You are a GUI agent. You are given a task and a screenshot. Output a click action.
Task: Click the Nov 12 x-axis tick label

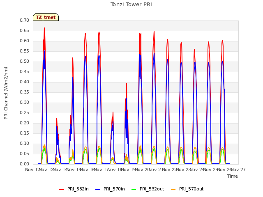[x=32, y=170]
